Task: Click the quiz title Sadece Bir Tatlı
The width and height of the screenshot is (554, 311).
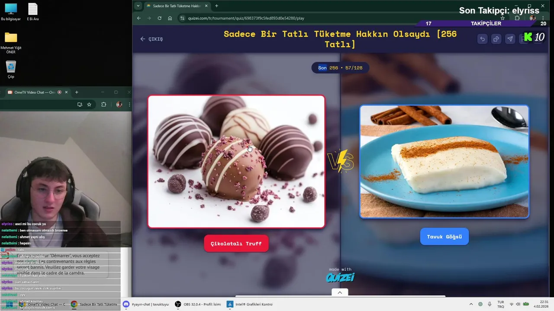Action: tap(340, 39)
